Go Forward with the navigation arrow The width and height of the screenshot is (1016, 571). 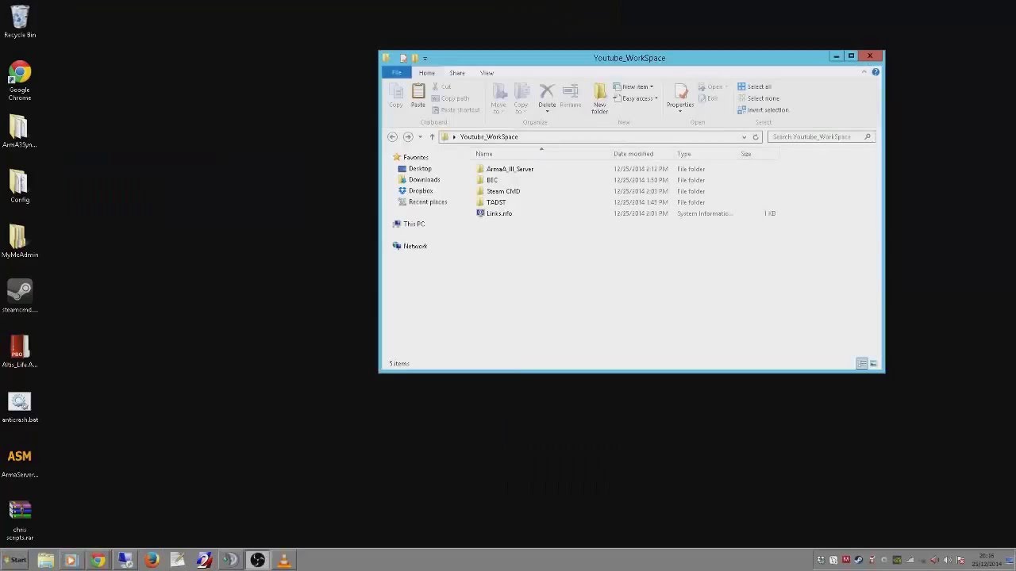[x=408, y=137]
